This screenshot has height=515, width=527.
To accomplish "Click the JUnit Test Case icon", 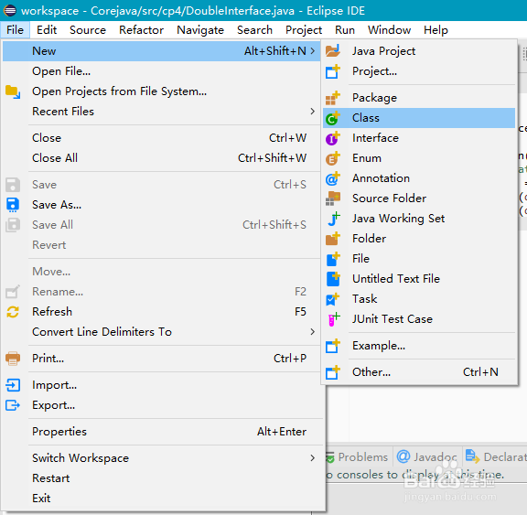I will click(x=334, y=319).
